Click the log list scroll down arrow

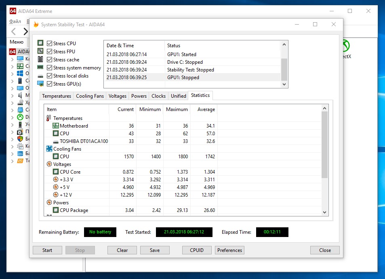click(284, 84)
